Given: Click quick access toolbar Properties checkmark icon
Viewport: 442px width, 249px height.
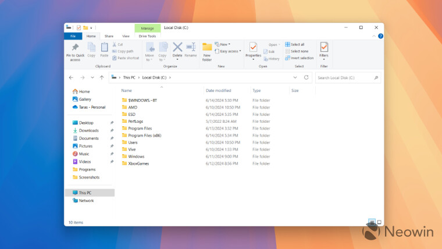Looking at the screenshot, I should coord(79,28).
